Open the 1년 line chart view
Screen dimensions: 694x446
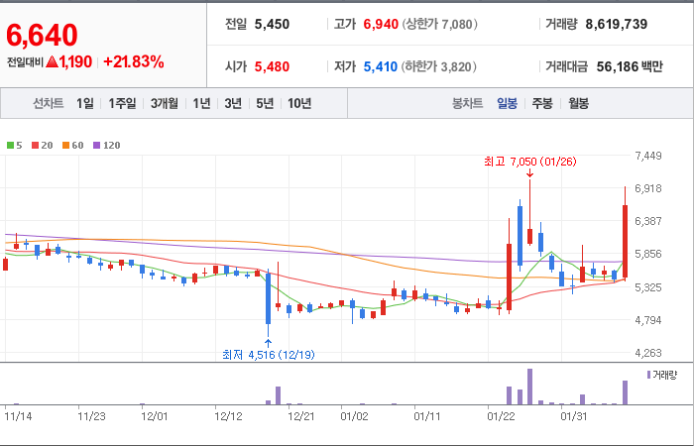pyautogui.click(x=201, y=103)
